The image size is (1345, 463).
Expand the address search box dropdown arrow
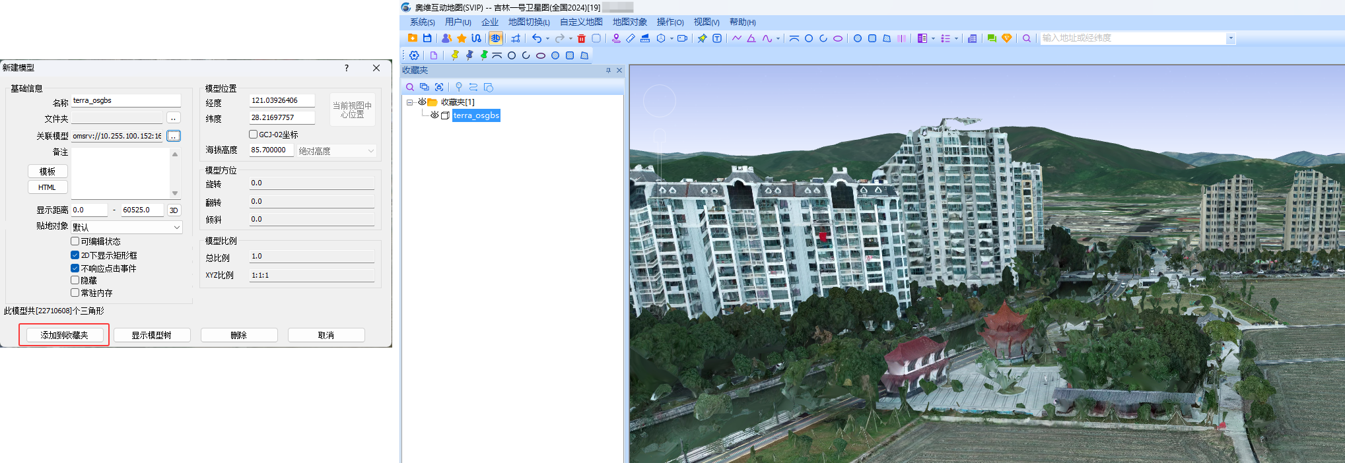[x=1230, y=38]
